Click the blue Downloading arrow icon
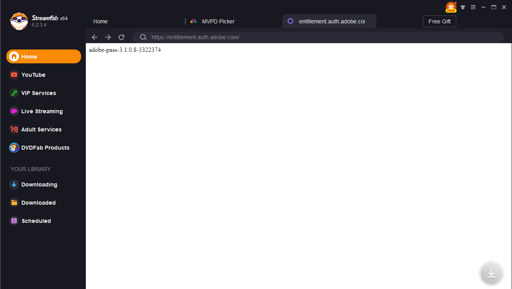Screen dimensions: 512x289 [14, 184]
